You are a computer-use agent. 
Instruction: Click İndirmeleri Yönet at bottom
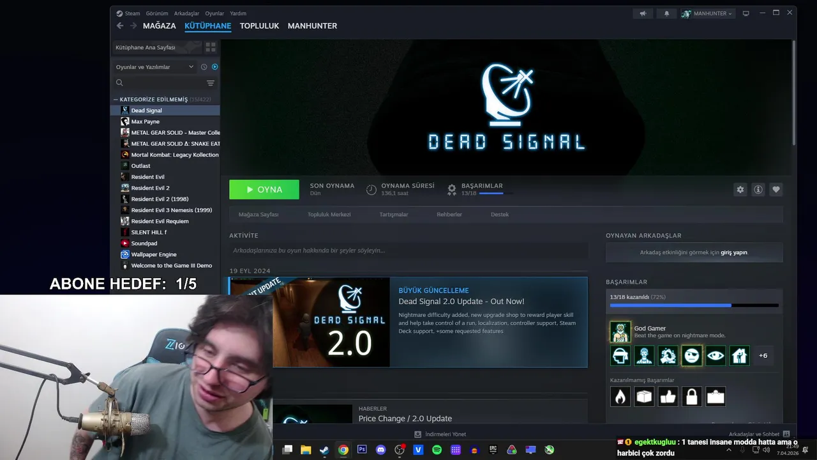click(x=440, y=434)
